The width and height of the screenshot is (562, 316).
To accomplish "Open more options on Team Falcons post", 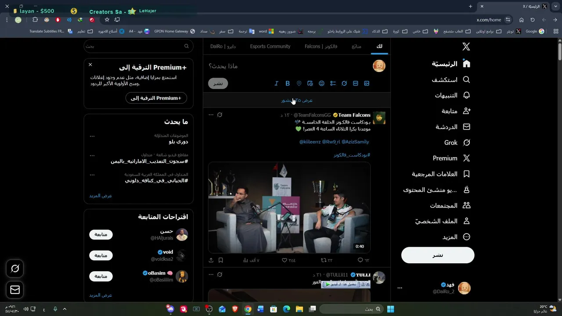I will pos(211,115).
